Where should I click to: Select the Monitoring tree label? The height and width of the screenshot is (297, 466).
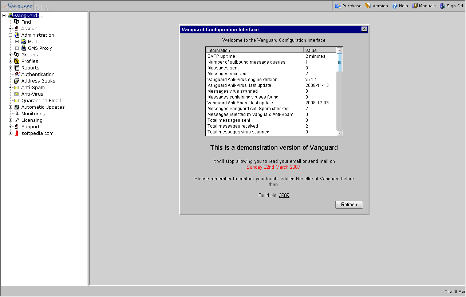[33, 113]
